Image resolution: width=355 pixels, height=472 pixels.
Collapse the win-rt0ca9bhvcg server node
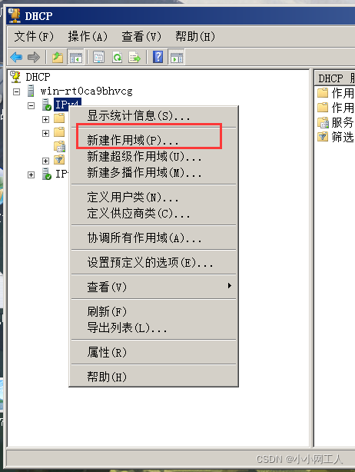tap(17, 91)
